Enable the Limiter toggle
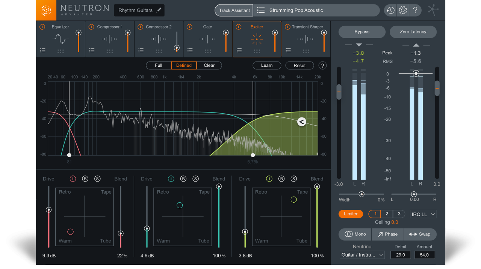The height and width of the screenshot is (269, 481). tap(351, 214)
